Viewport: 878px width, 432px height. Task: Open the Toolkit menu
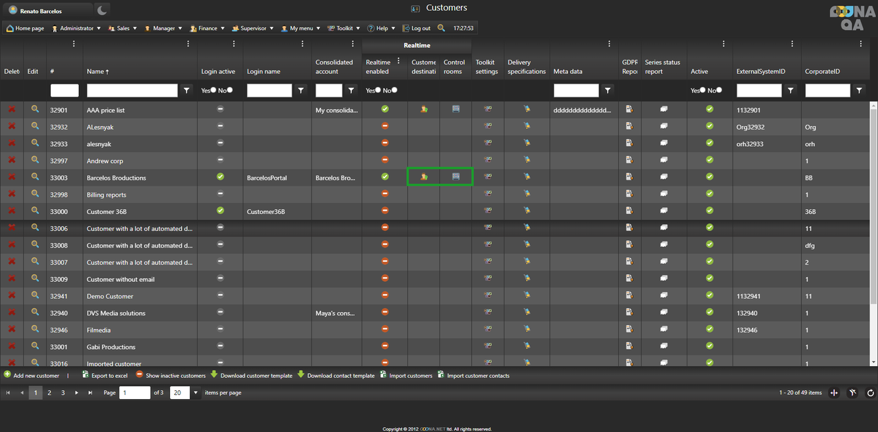pos(344,28)
